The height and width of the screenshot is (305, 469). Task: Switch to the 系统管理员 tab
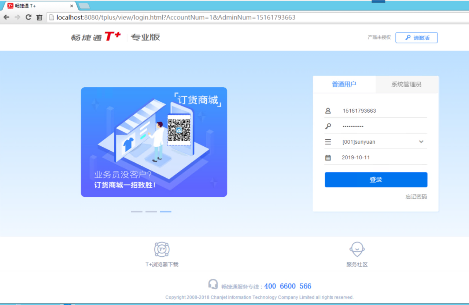coord(407,84)
